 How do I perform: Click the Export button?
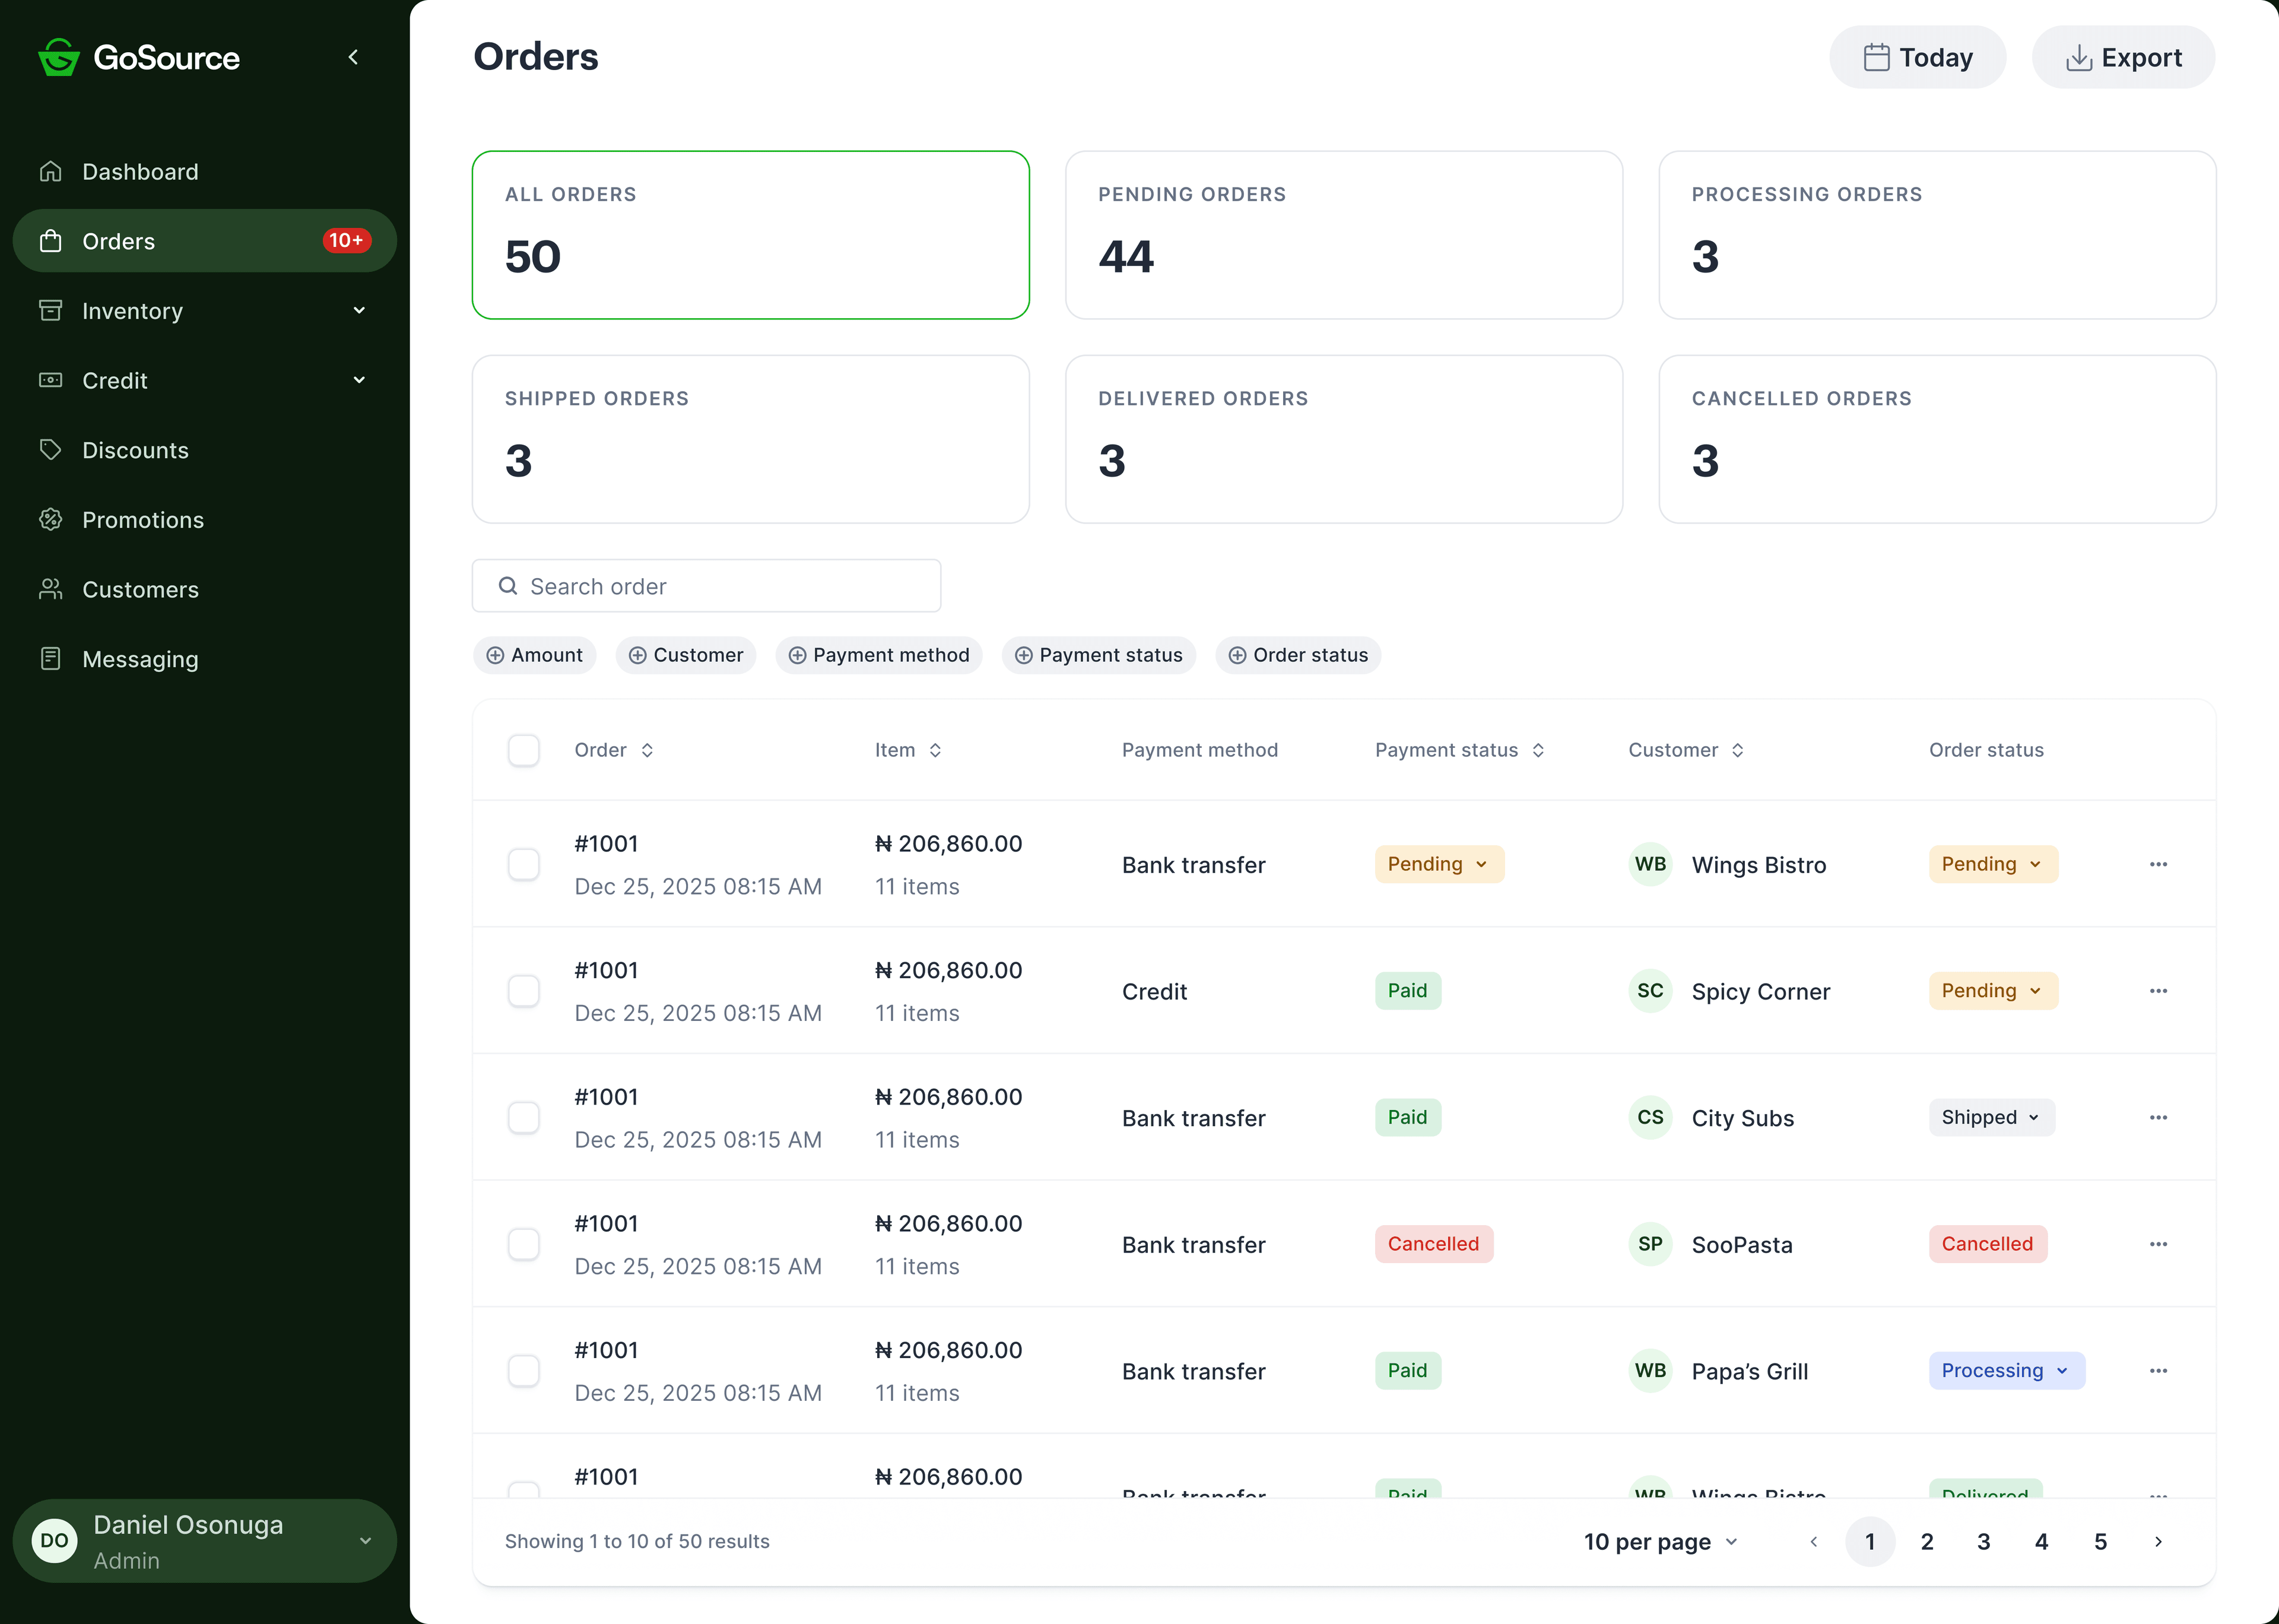click(x=2123, y=57)
